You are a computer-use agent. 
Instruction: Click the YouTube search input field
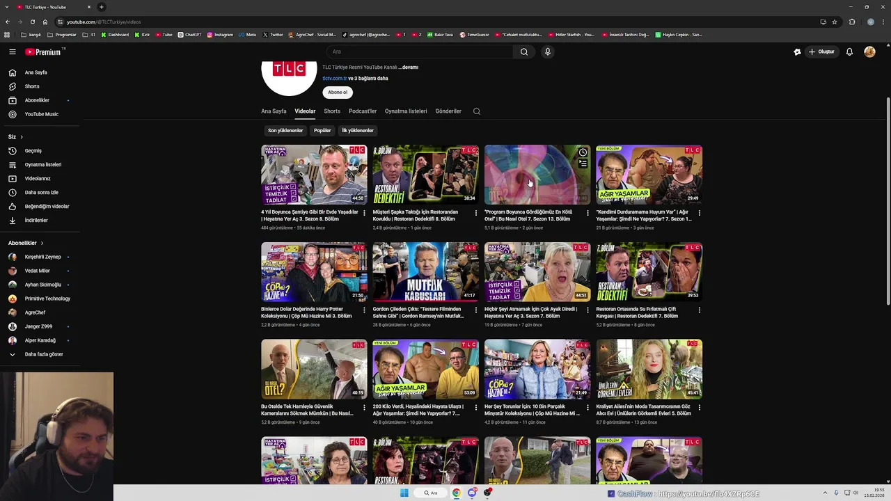pos(420,51)
